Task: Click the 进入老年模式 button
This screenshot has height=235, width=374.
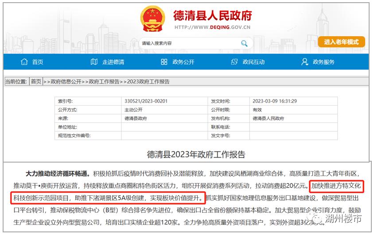Action: [341, 42]
